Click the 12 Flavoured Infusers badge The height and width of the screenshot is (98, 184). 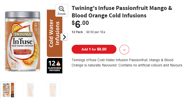point(55,66)
